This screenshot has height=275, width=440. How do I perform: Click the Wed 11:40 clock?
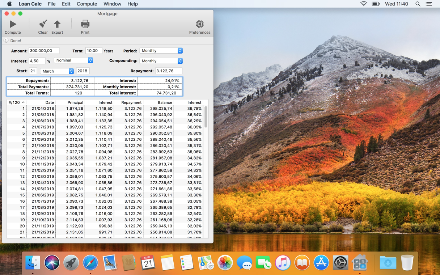point(397,4)
